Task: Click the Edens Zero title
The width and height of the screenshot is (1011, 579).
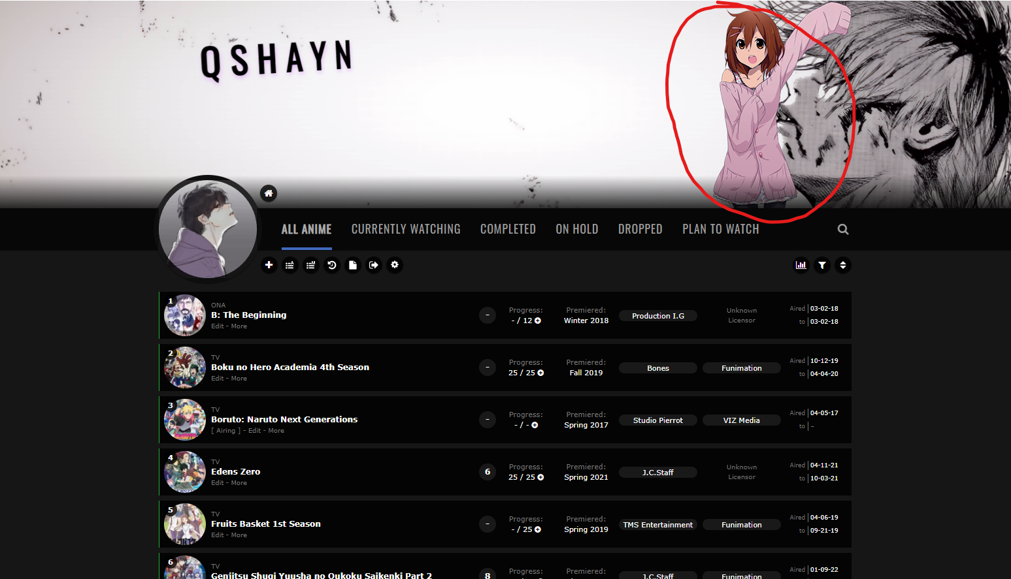Action: coord(236,471)
